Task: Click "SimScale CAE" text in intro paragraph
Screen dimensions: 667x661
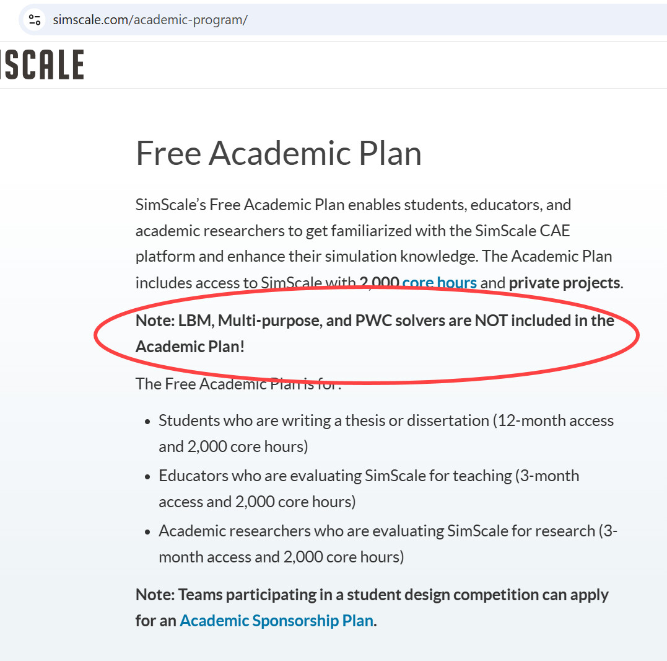Action: tap(522, 231)
